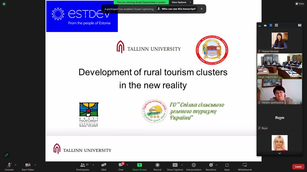The width and height of the screenshot is (307, 172).
Task: Switch thumbnail panel to grid view
Action: (x=276, y=25)
